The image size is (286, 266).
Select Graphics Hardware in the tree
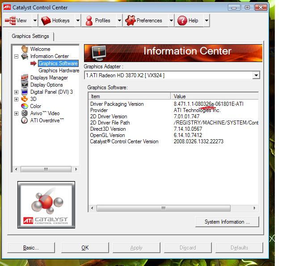[x=59, y=71]
